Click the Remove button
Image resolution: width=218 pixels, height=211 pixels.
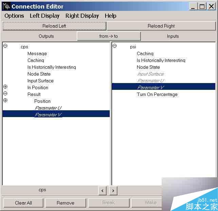pyautogui.click(x=66, y=203)
